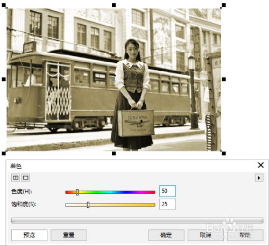Screen dimensions: 269x246
Task: Click the 重置 reset button
Action: (69, 235)
